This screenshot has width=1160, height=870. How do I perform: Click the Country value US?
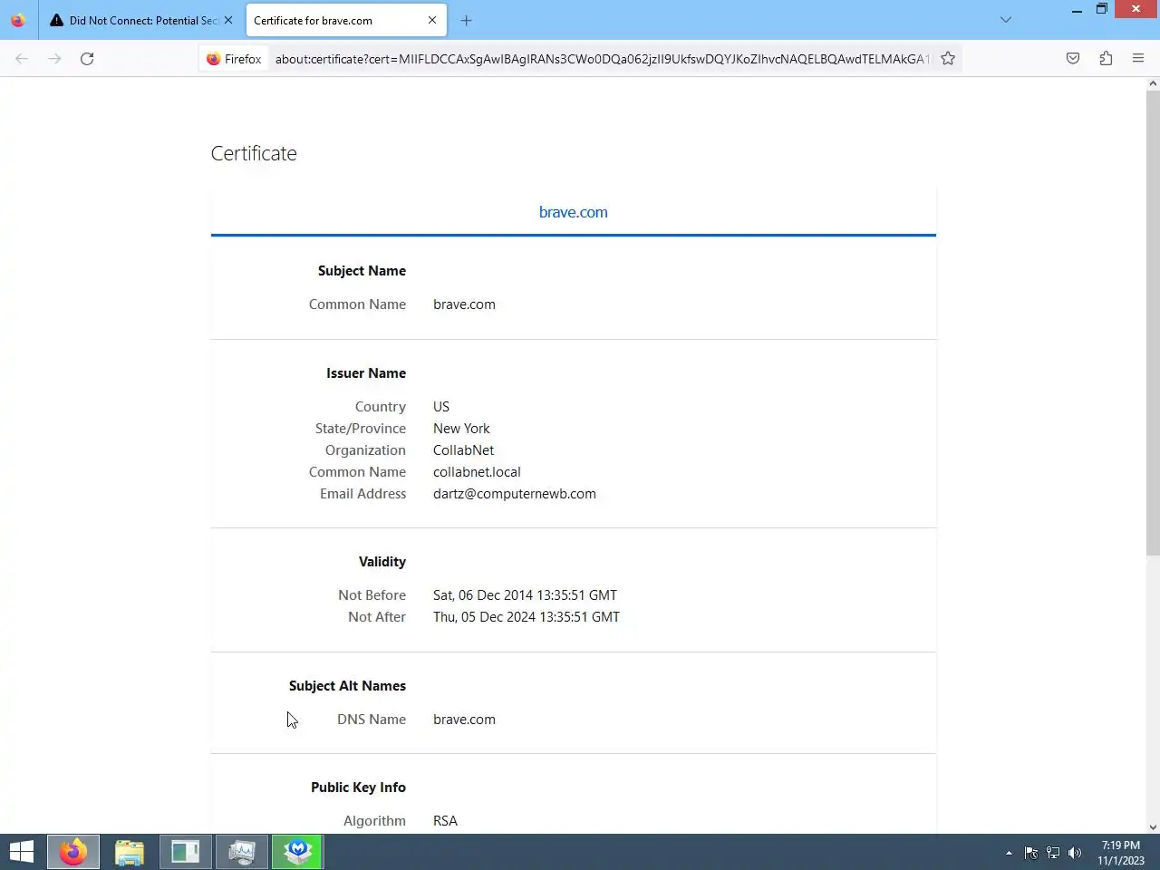pos(441,407)
